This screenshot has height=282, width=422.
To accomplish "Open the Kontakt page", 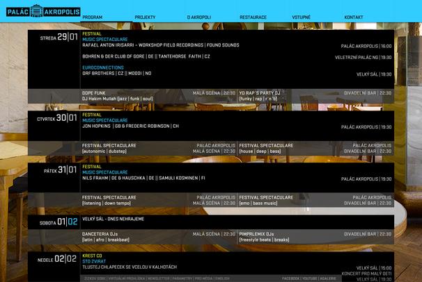I will pyautogui.click(x=354, y=17).
